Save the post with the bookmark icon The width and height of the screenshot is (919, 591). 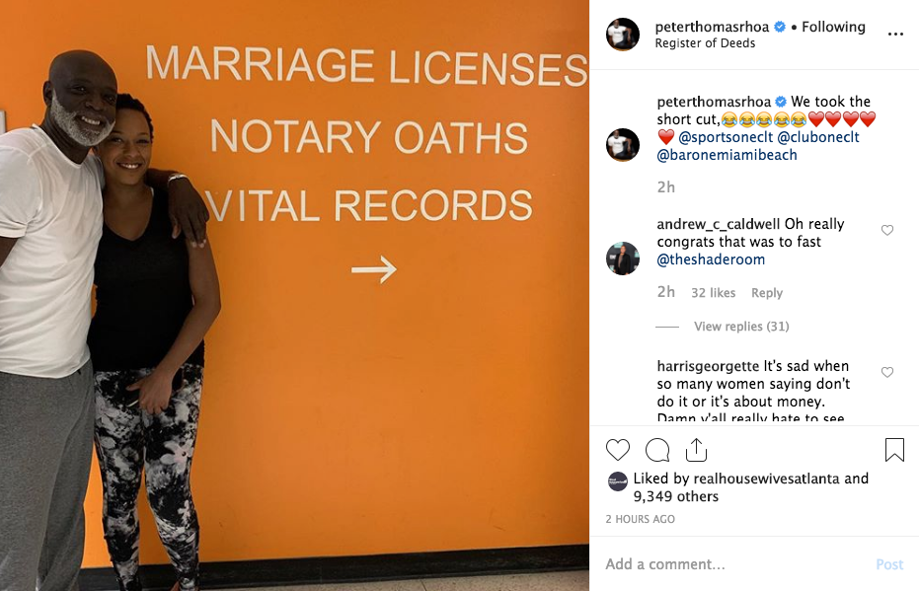click(894, 450)
